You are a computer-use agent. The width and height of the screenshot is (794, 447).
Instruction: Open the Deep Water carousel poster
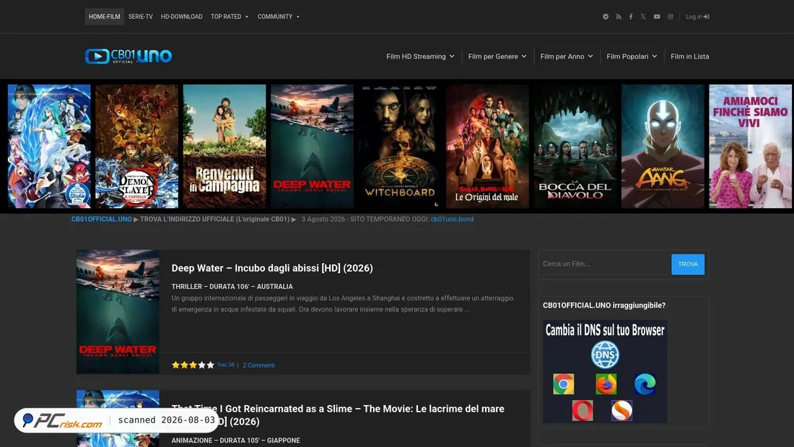[x=312, y=146]
